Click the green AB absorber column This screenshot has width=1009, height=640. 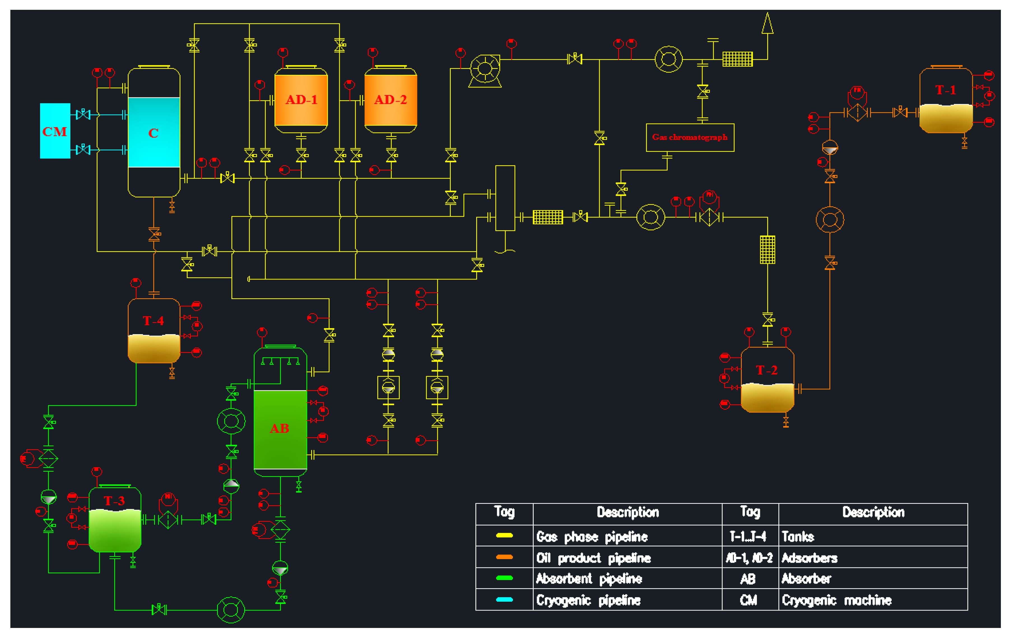pos(280,429)
